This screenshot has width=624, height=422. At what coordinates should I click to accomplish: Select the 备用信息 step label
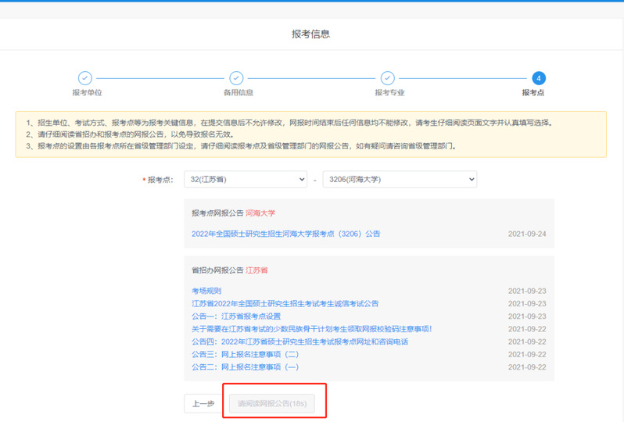238,93
